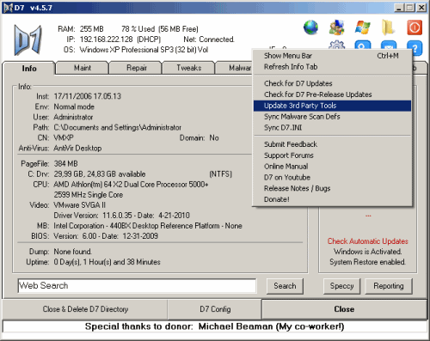Screen dimensions: 430x341
Task: Click the special thanks donor banner
Action: point(214,326)
